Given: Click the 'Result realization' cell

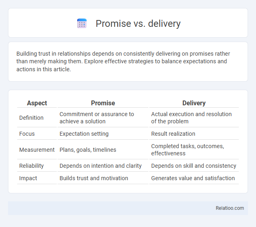Looking at the screenshot, I should click(x=194, y=134).
